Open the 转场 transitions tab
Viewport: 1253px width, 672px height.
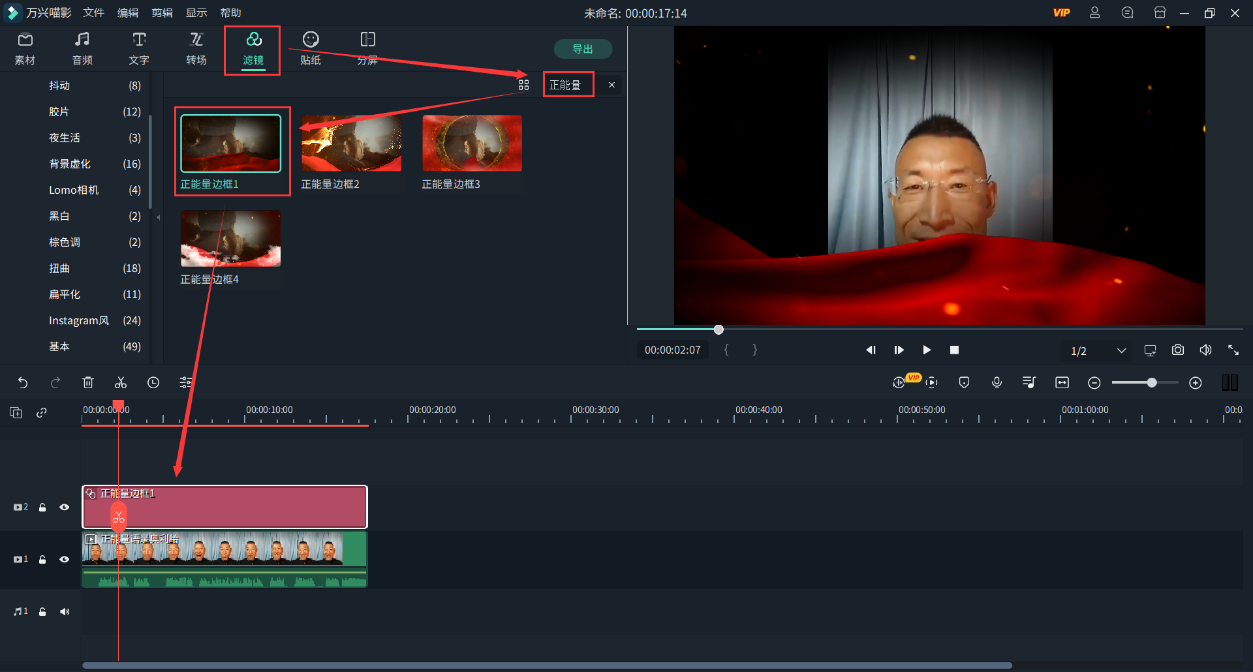196,49
